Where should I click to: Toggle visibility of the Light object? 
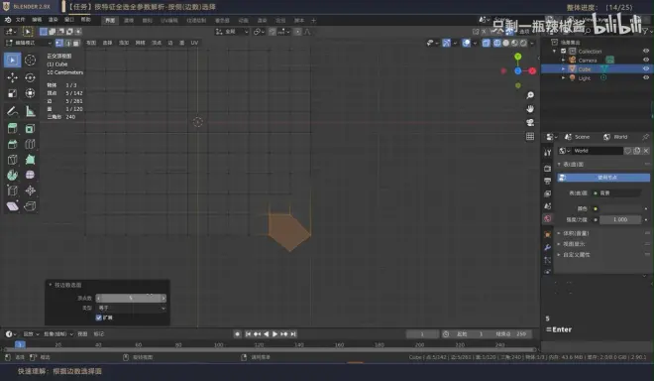click(x=646, y=77)
